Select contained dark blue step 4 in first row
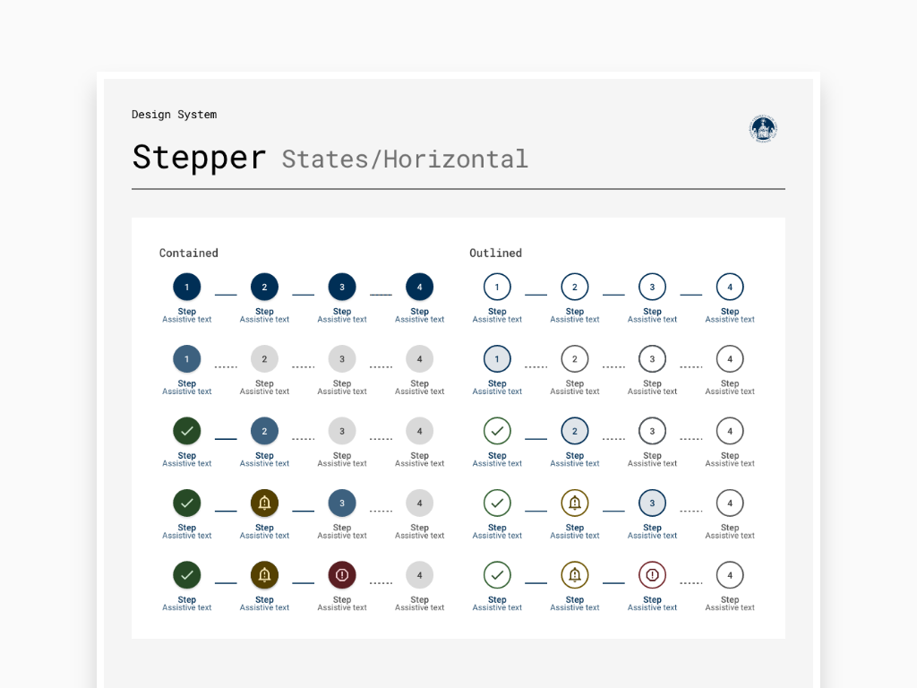917x688 pixels. tap(419, 288)
